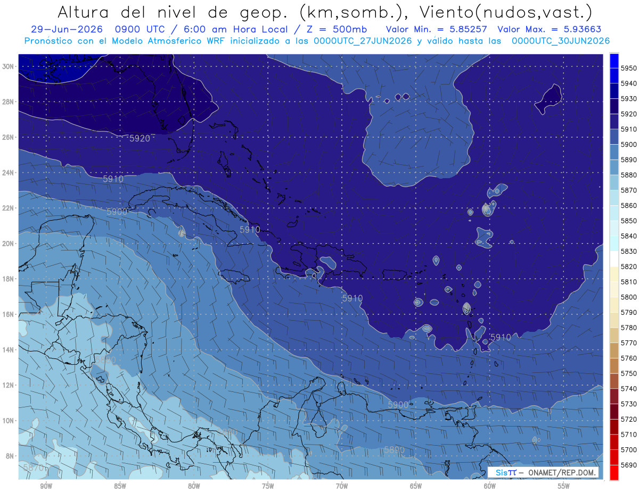639x493 pixels.
Task: Click the '70W' longitude axis label
Action: [x=342, y=487]
